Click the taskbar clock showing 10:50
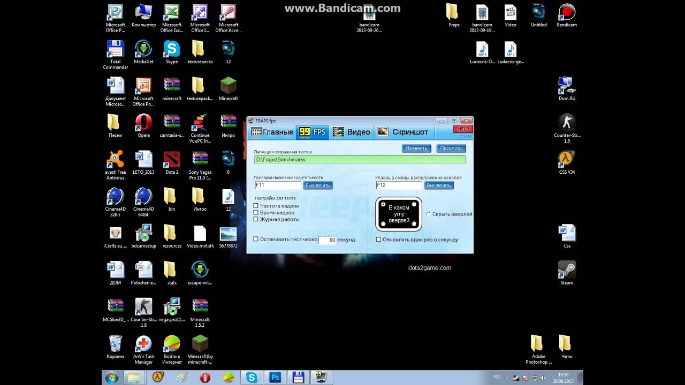The image size is (685, 385). point(564,378)
